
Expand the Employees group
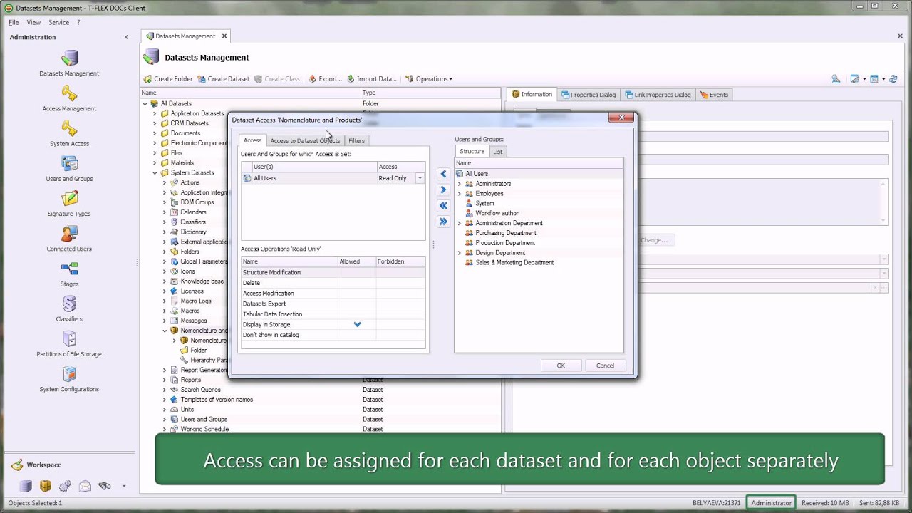[x=460, y=194]
